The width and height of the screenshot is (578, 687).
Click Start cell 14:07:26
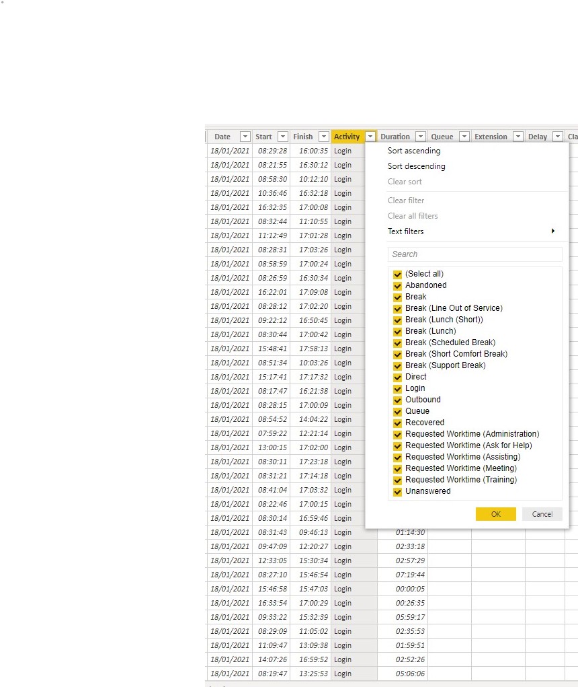272,659
